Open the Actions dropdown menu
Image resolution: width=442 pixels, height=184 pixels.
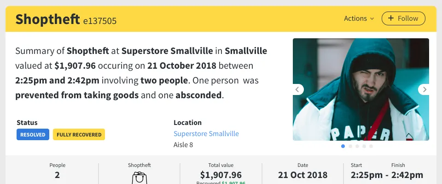[x=359, y=18]
